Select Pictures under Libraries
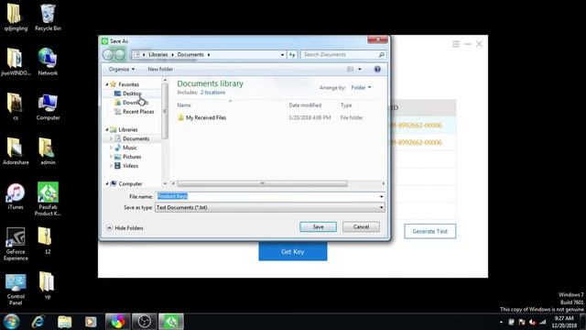 pyautogui.click(x=132, y=157)
